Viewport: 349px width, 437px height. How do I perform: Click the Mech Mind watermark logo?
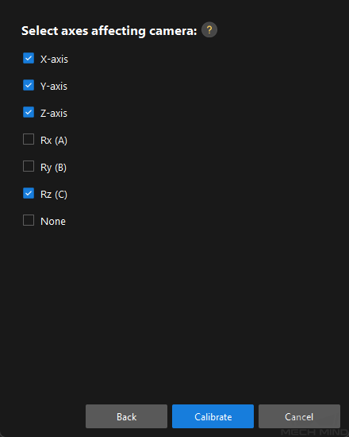(314, 432)
